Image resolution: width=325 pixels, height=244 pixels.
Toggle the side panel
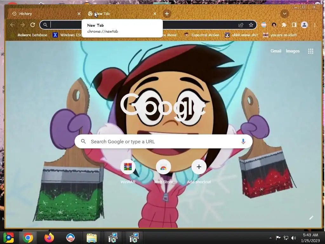[x=294, y=25]
